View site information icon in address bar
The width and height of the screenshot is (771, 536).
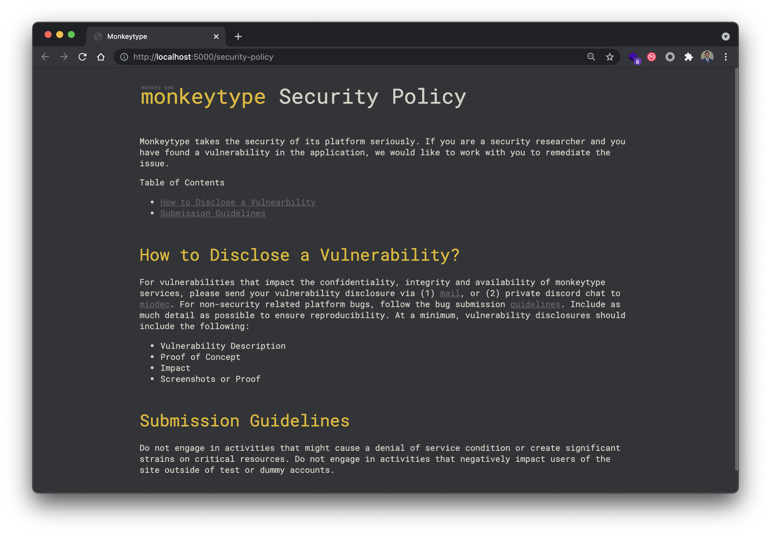(124, 57)
